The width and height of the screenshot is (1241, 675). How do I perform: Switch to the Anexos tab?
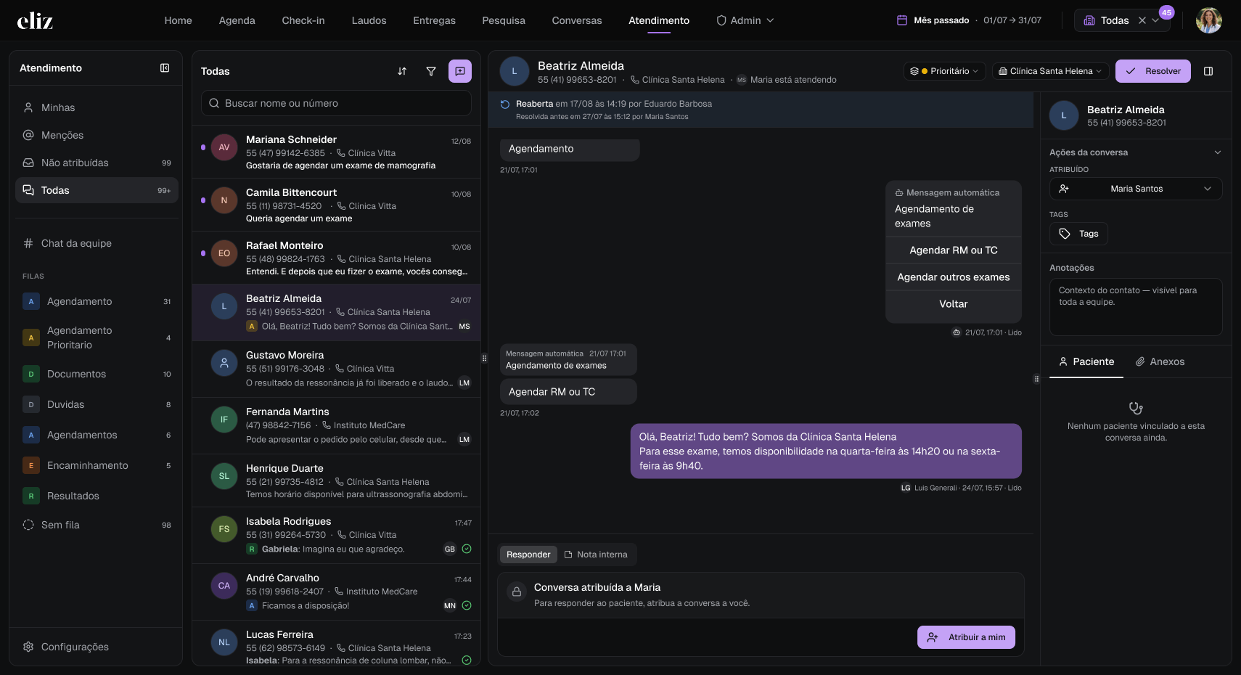coord(1160,361)
